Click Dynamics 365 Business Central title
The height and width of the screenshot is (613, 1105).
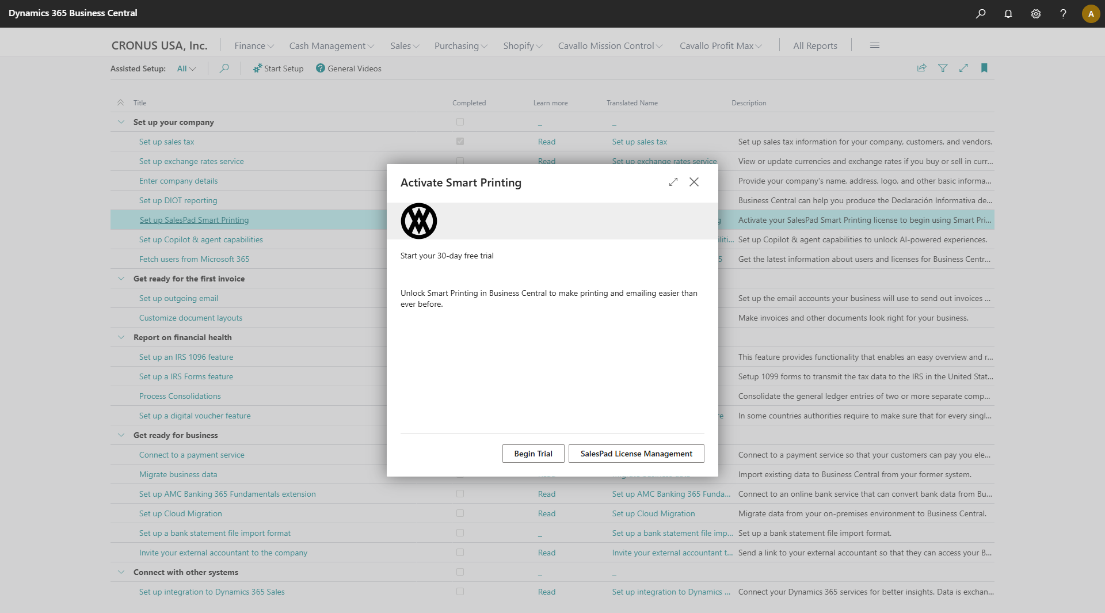coord(73,13)
